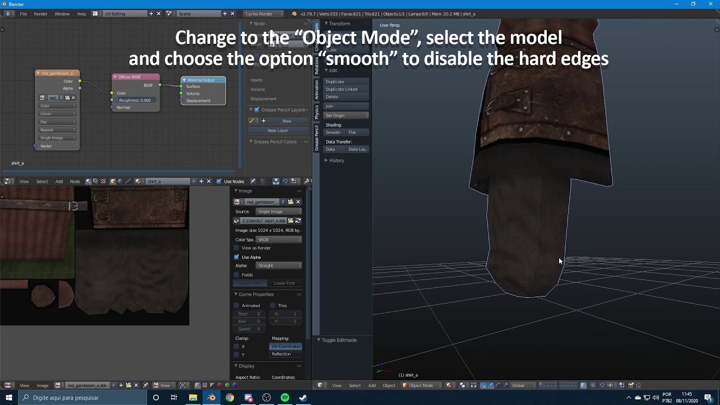Open Chrome from the Windows taskbar

pyautogui.click(x=230, y=398)
